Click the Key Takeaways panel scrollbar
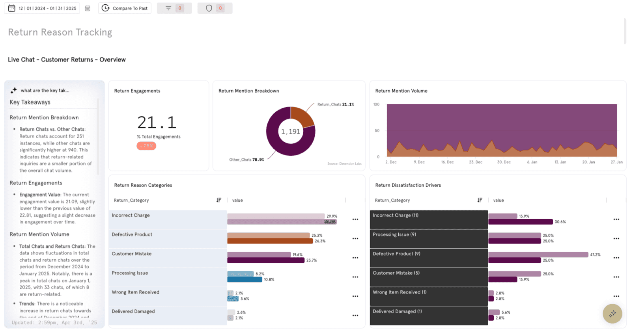This screenshot has height=329, width=631. pos(98,137)
